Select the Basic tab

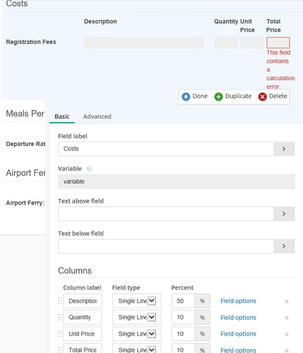[x=62, y=117]
